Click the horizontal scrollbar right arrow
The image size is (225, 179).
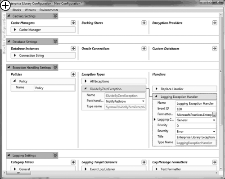(x=216, y=173)
